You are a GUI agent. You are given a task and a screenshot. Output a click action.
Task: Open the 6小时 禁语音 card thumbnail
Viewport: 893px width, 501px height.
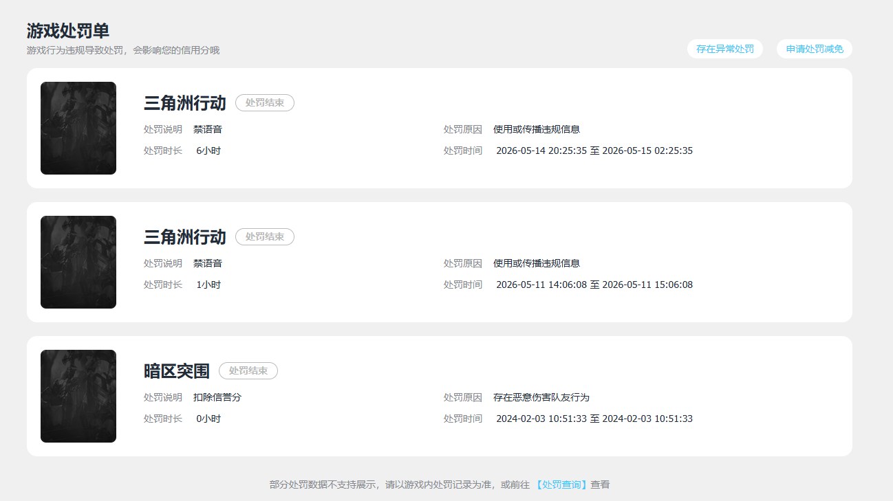(78, 128)
